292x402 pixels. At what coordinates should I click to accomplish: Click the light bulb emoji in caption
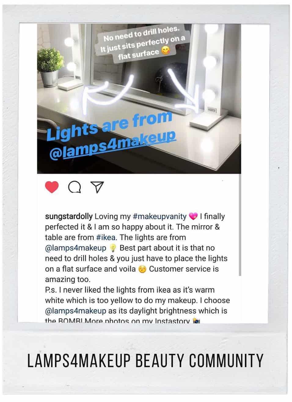113,248
